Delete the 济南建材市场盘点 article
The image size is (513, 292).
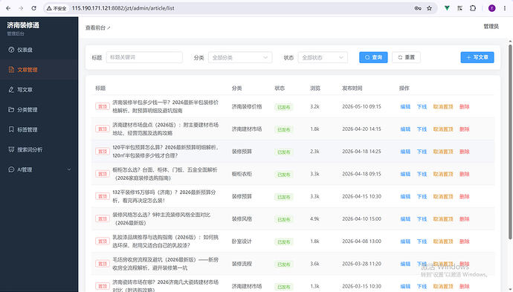coord(464,129)
